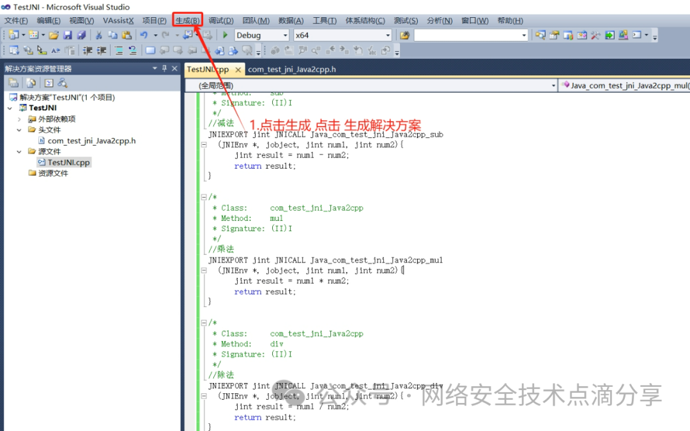Click View Class Diagram icon in Solution Explorer

(x=63, y=82)
